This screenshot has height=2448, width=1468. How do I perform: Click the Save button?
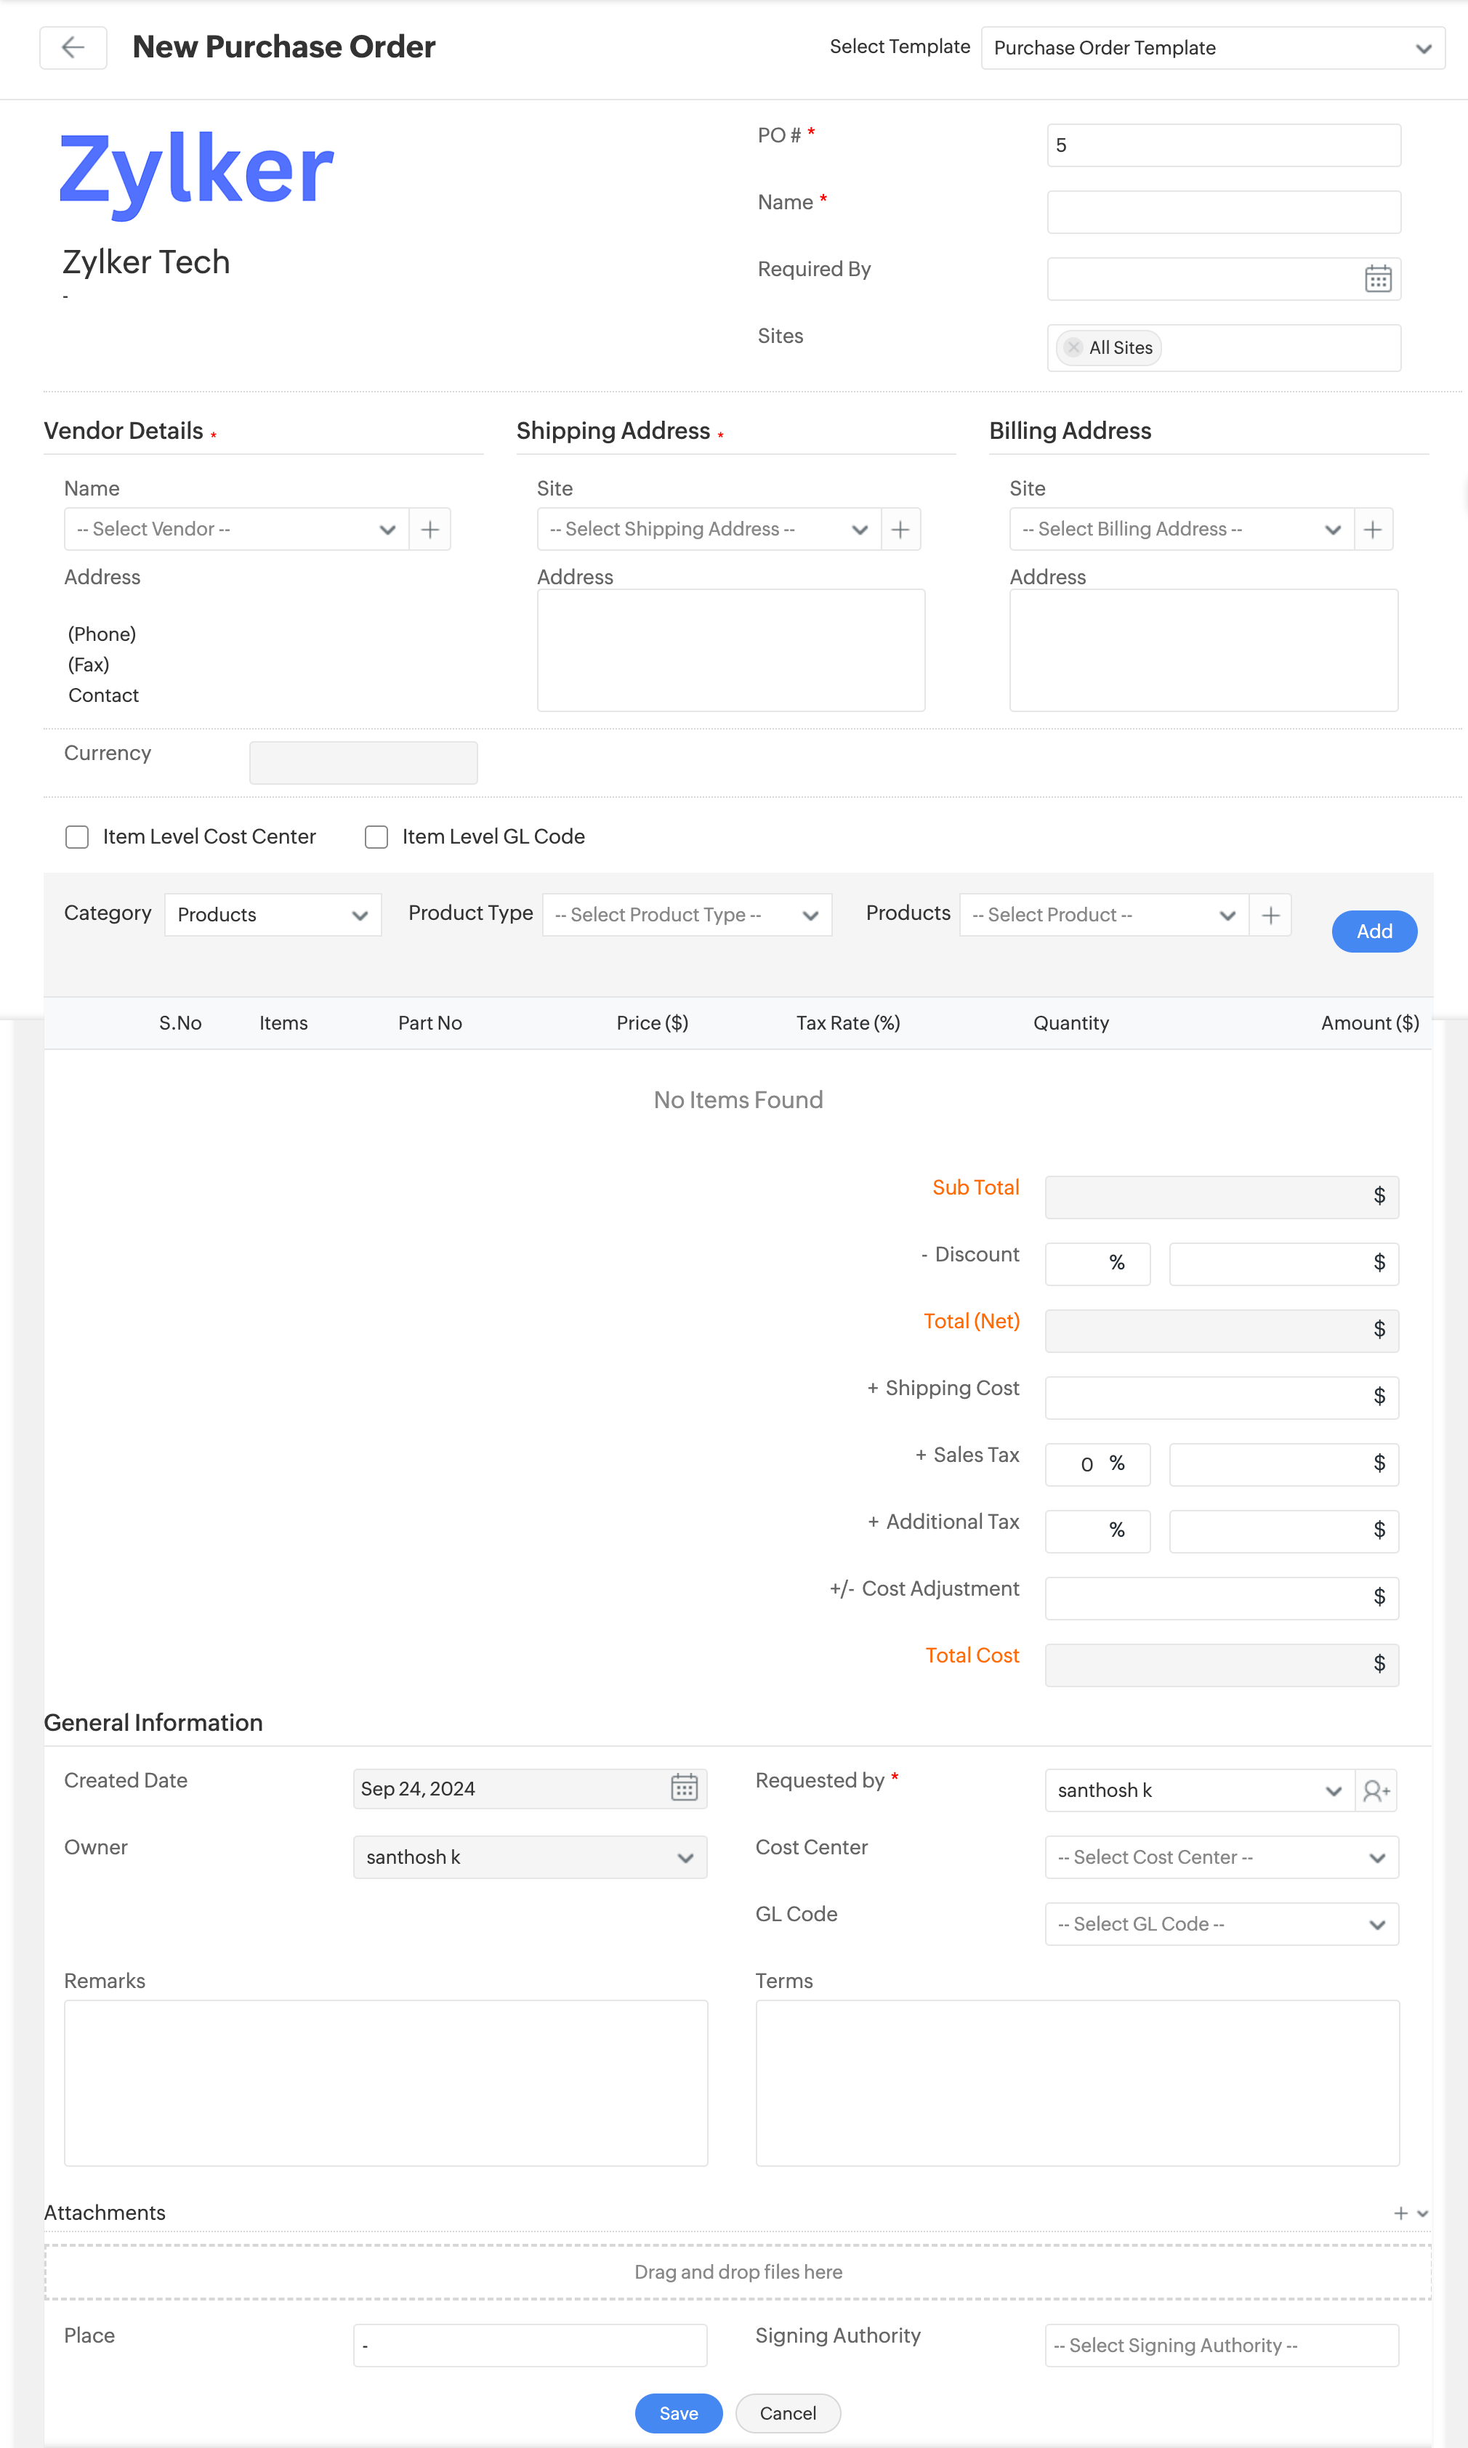click(677, 2412)
